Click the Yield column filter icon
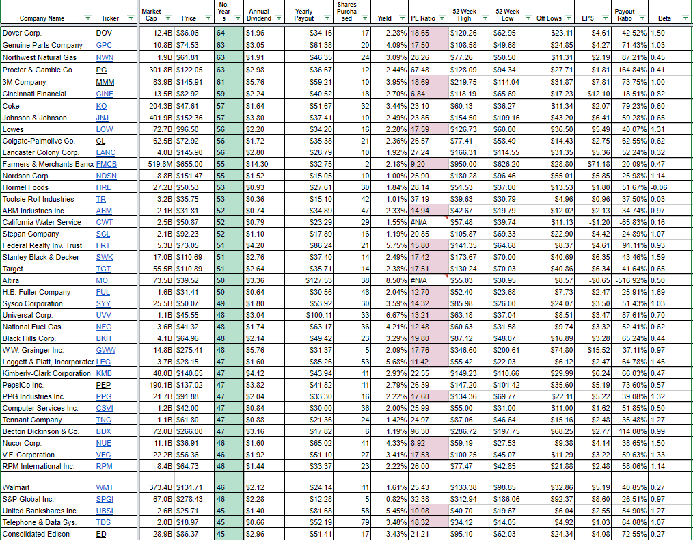This screenshot has width=693, height=540. coord(402,18)
